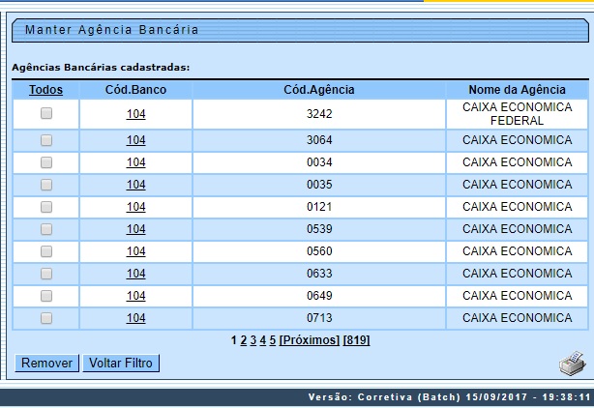This screenshot has width=594, height=408.
Task: Click agency code 3242 cell
Action: (x=319, y=114)
